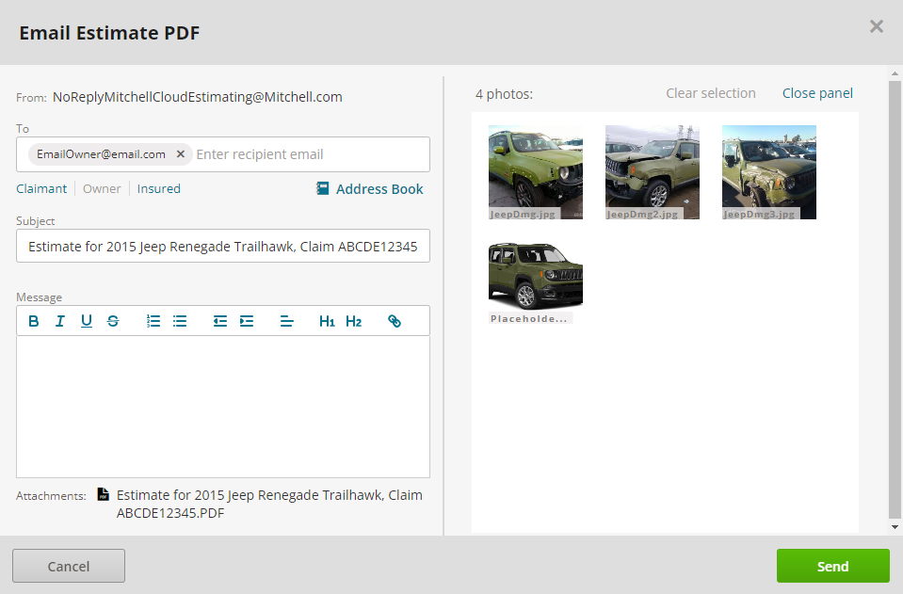This screenshot has width=903, height=594.
Task: Insert numbered list in message
Action: [153, 321]
